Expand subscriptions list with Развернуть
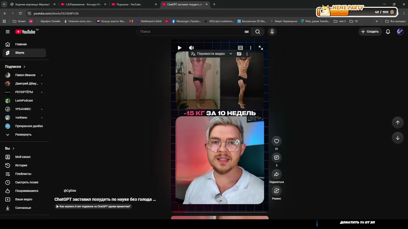This screenshot has height=229, width=408. click(24, 135)
